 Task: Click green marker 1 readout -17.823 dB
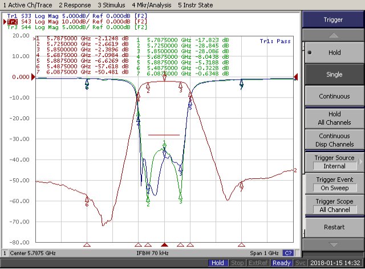pos(182,40)
